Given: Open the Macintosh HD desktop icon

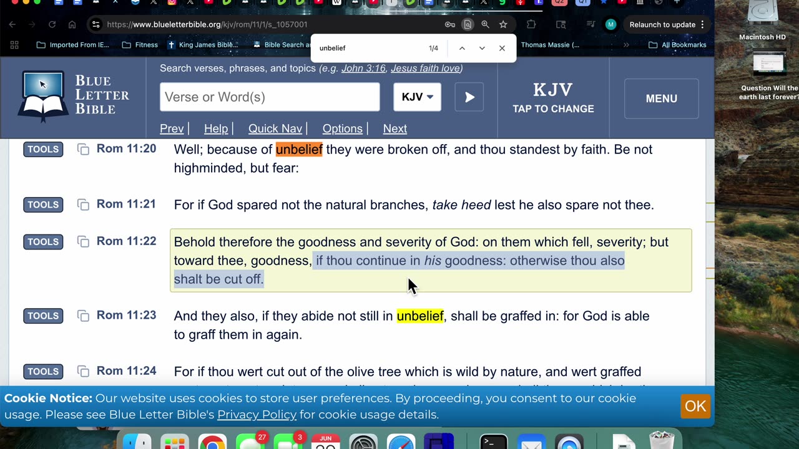Looking at the screenshot, I should 762,21.
